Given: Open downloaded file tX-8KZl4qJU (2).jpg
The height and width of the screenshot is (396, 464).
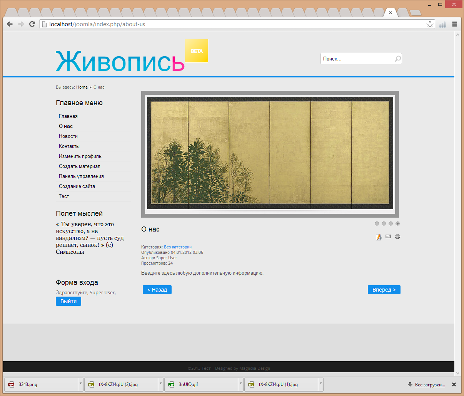Looking at the screenshot, I should tap(121, 384).
